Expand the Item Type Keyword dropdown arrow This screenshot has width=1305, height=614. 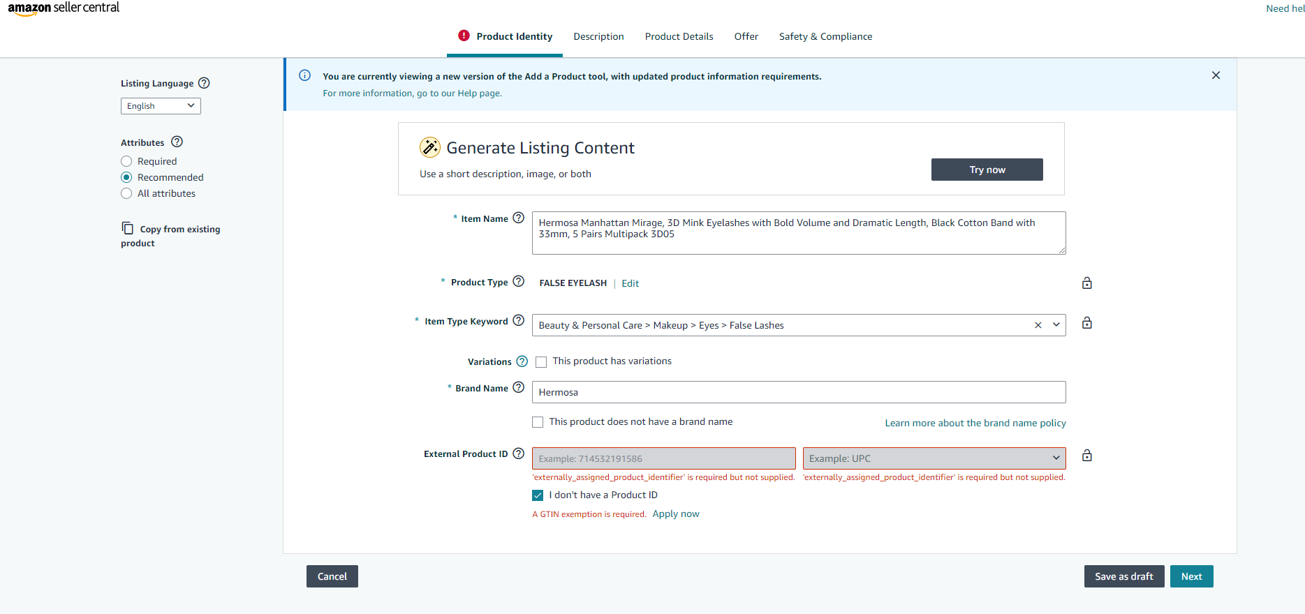[1056, 325]
